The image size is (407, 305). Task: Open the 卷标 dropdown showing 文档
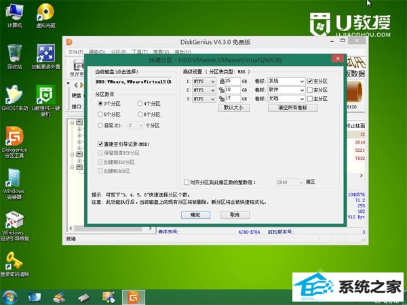point(286,99)
